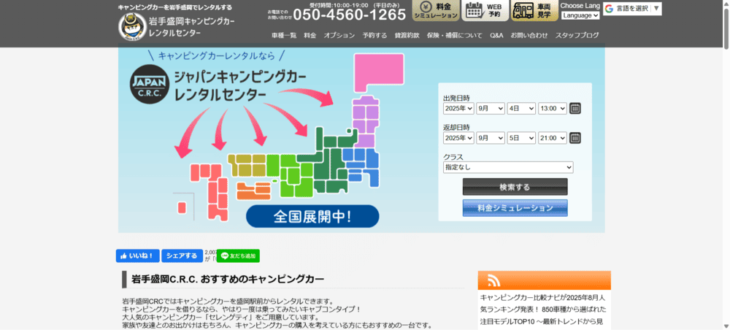Open the スタッフブログ menu item
730x330 pixels.
[577, 35]
